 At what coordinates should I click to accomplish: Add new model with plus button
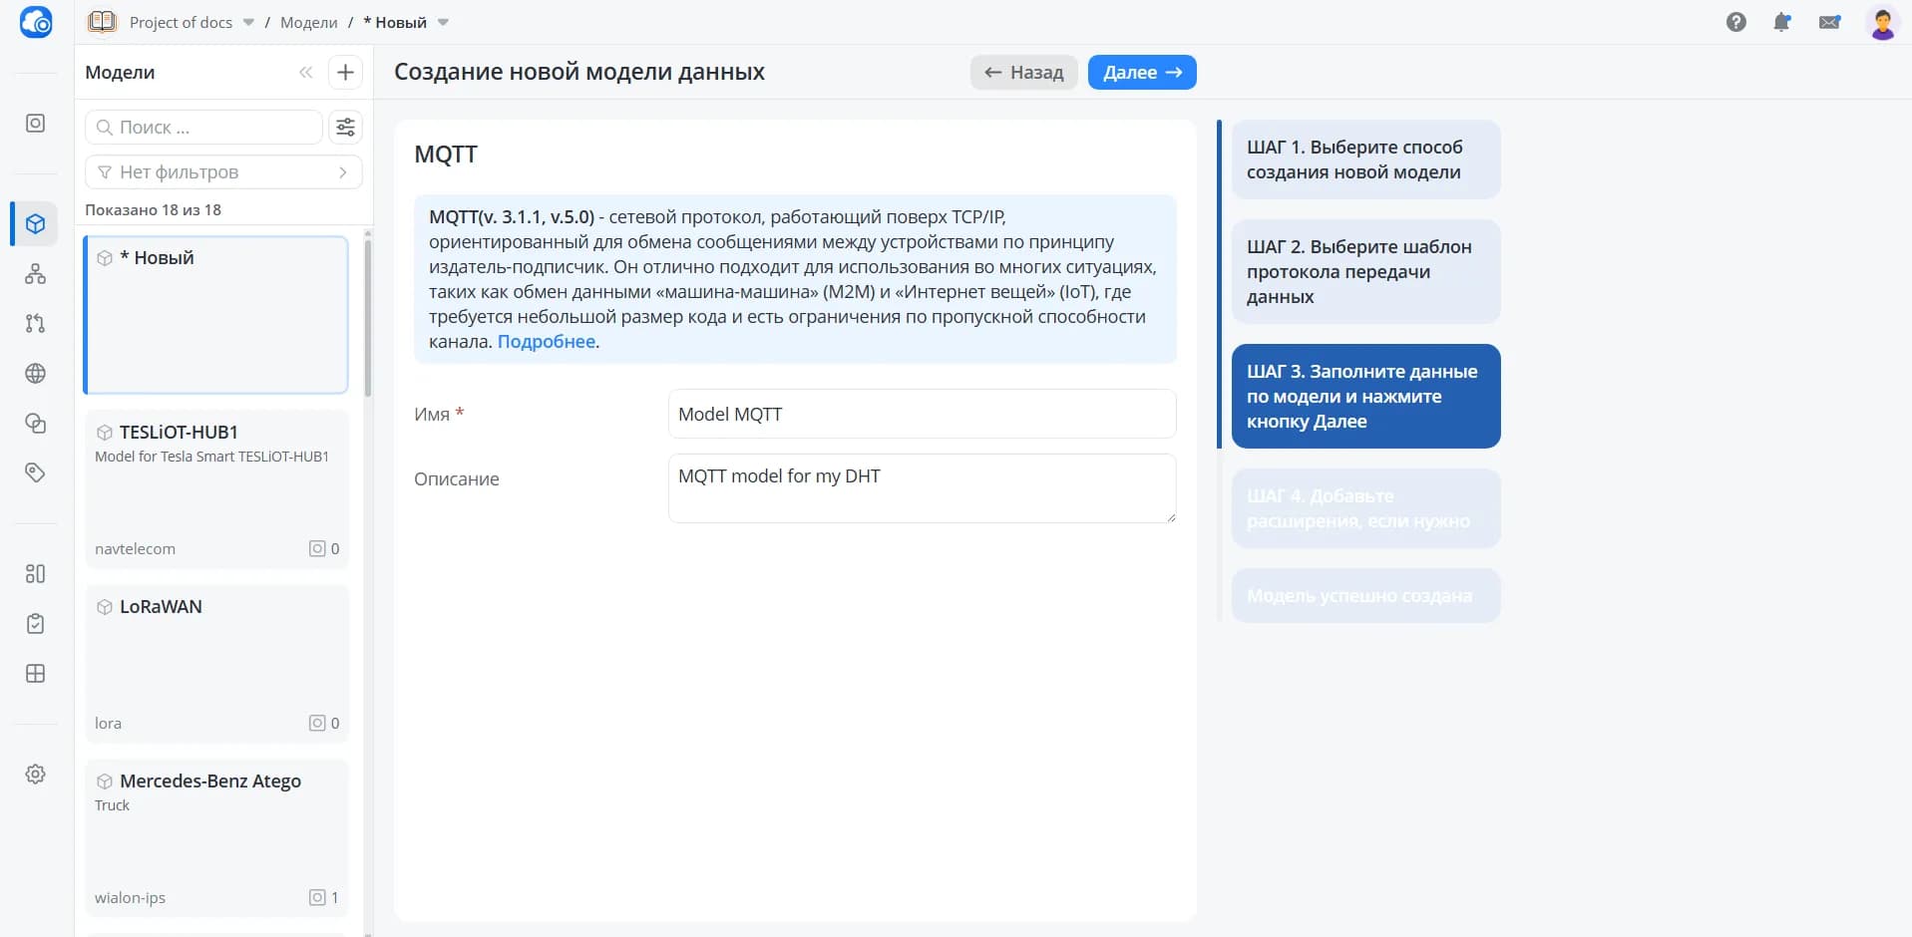(x=345, y=72)
